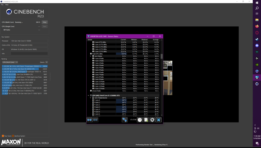The image size is (261, 148).
Task: Click the Processor field showing i5-13600K
Action: (29, 41)
